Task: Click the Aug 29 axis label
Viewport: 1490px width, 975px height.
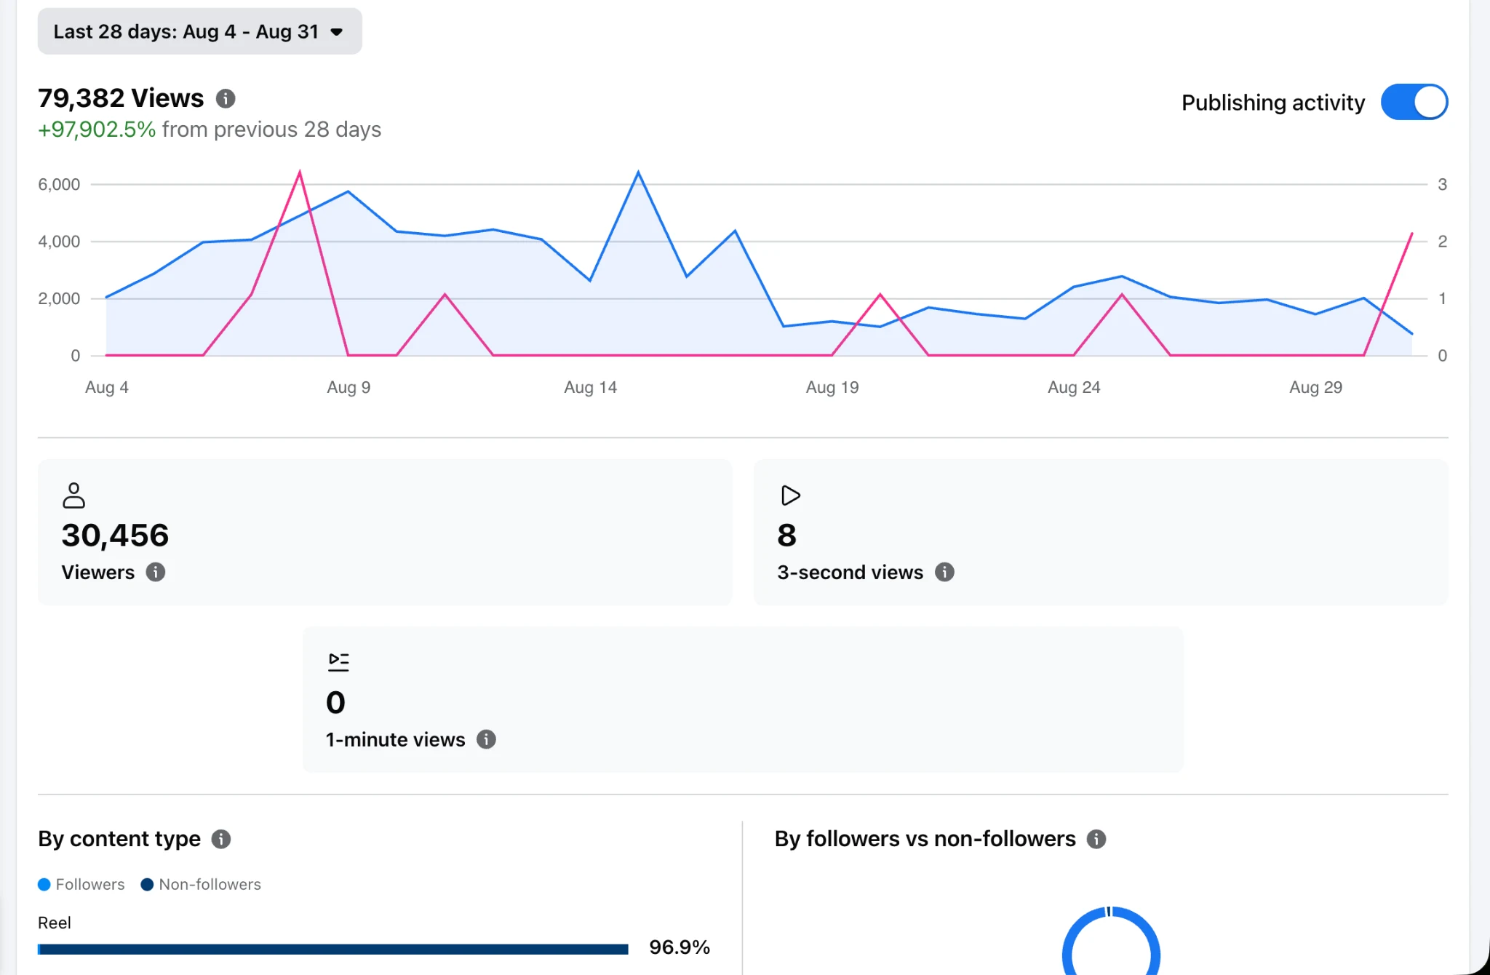Action: tap(1315, 387)
